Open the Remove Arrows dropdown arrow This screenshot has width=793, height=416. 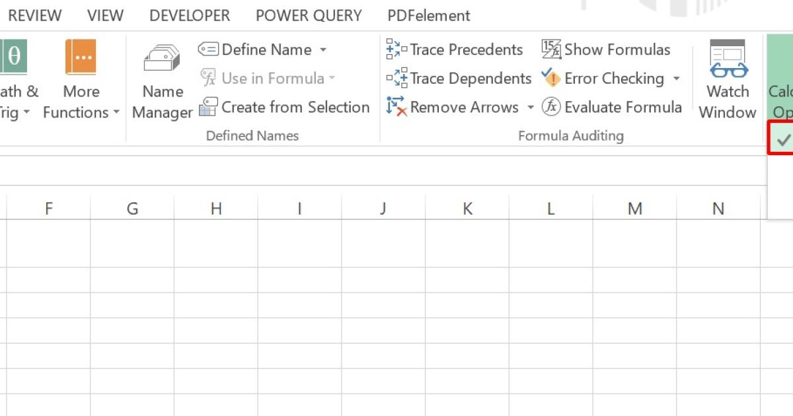[531, 107]
